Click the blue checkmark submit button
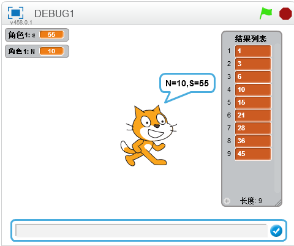This screenshot has height=246, width=294. click(276, 231)
